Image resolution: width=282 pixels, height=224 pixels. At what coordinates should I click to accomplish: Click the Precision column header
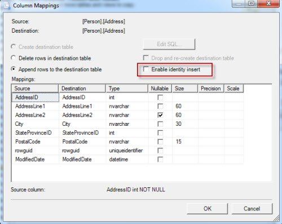coord(211,89)
